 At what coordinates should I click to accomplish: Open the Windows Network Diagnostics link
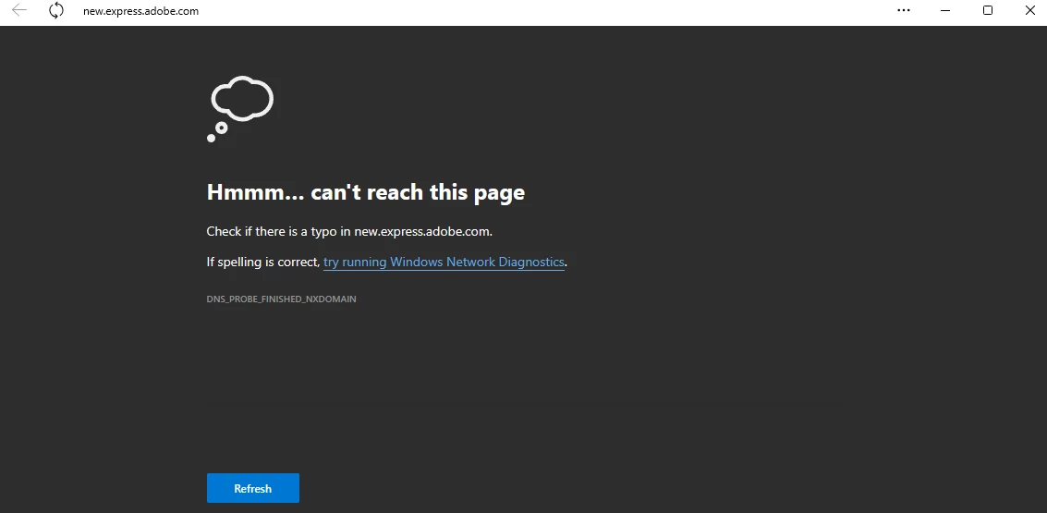tap(444, 262)
